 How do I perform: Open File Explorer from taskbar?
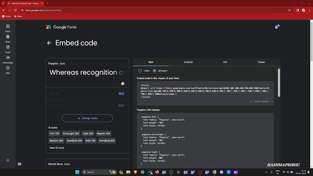[128, 172]
